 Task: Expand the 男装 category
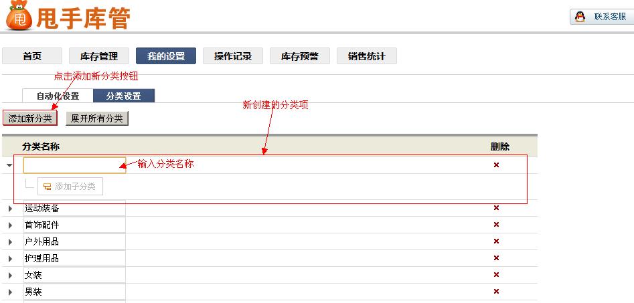click(11, 292)
